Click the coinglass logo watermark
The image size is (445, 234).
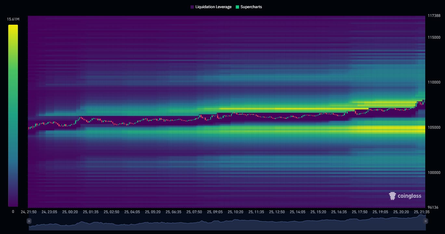(405, 196)
